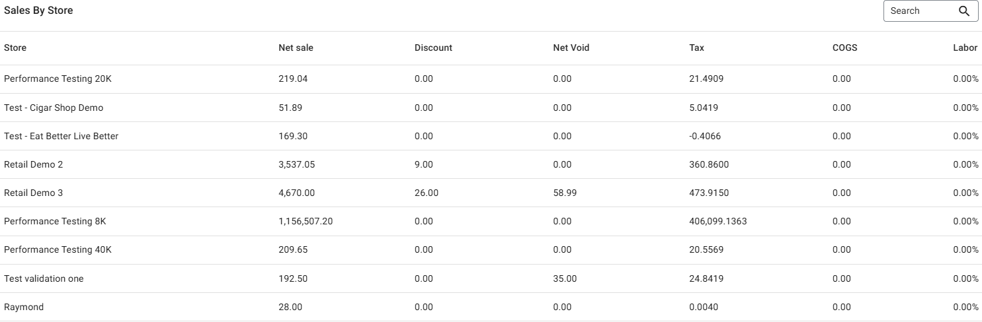Click the search magnifier icon
This screenshot has width=982, height=322.
coord(964,11)
